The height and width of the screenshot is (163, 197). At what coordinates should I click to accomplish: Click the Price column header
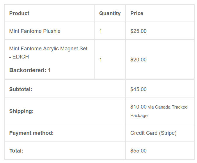point(137,13)
